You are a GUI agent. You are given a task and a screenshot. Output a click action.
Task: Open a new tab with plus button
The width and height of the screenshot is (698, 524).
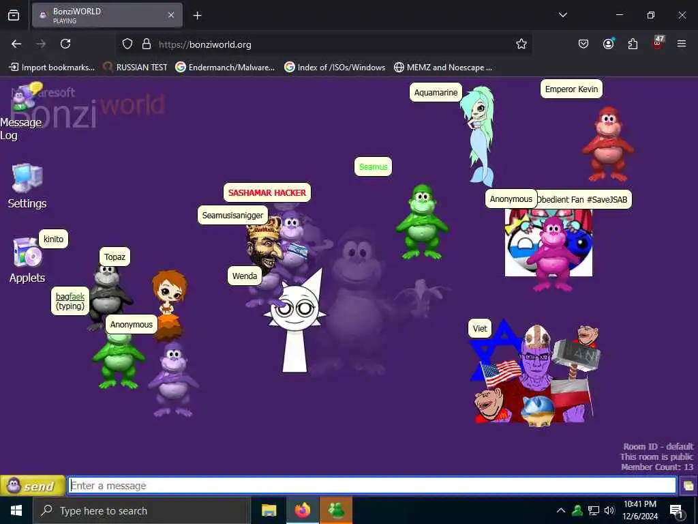[x=197, y=16]
